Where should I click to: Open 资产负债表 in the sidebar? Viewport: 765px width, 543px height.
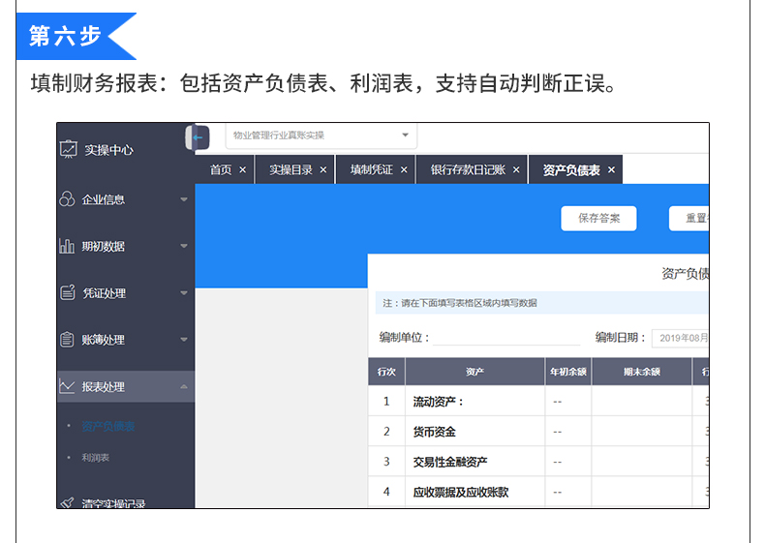click(107, 427)
